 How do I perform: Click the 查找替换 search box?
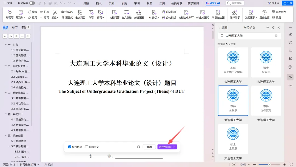click(235, 3)
